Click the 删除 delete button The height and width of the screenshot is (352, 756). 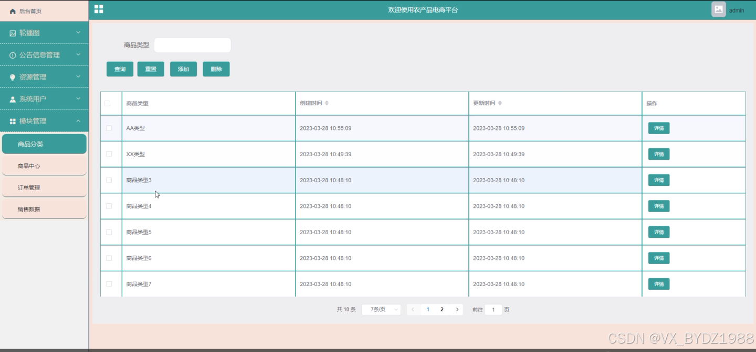point(216,69)
